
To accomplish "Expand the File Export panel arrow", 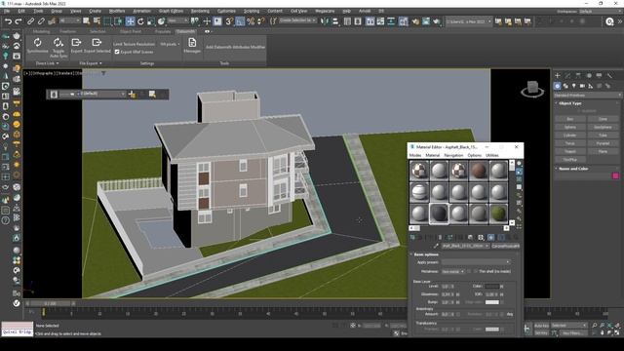I will point(100,63).
